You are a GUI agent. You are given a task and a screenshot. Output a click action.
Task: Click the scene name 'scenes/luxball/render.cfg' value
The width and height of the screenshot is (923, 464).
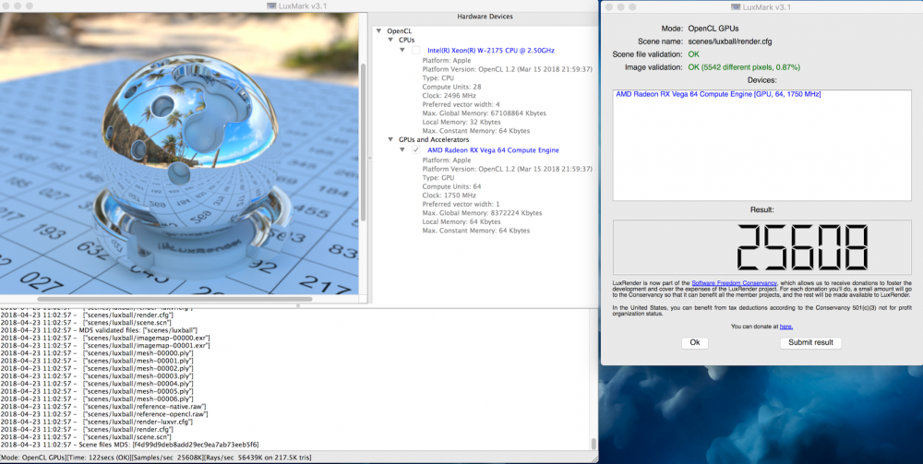(730, 42)
